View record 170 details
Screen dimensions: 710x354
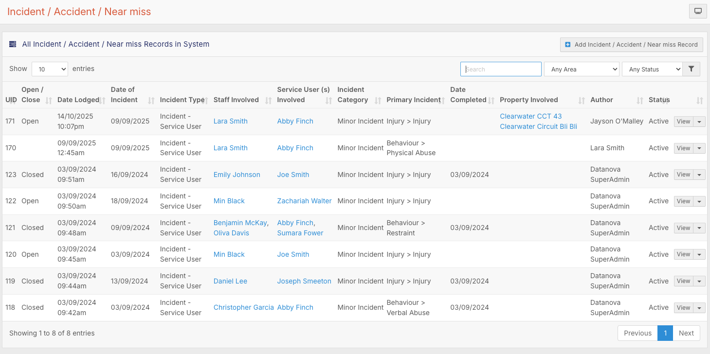(x=683, y=148)
